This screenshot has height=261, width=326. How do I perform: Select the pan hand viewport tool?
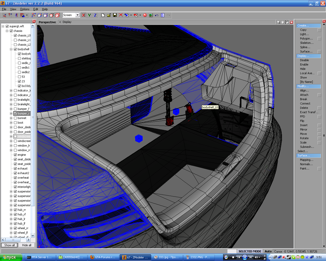click(283, 22)
